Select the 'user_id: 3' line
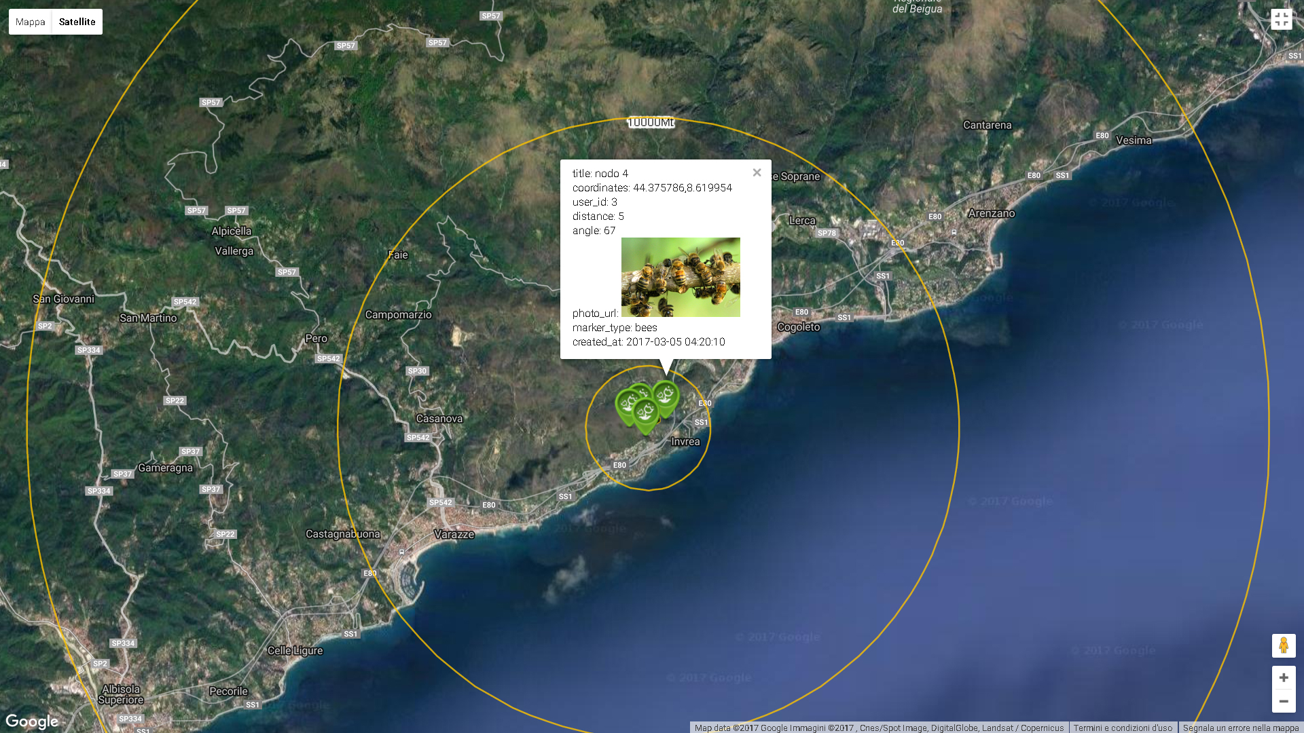The image size is (1304, 733). coord(595,202)
